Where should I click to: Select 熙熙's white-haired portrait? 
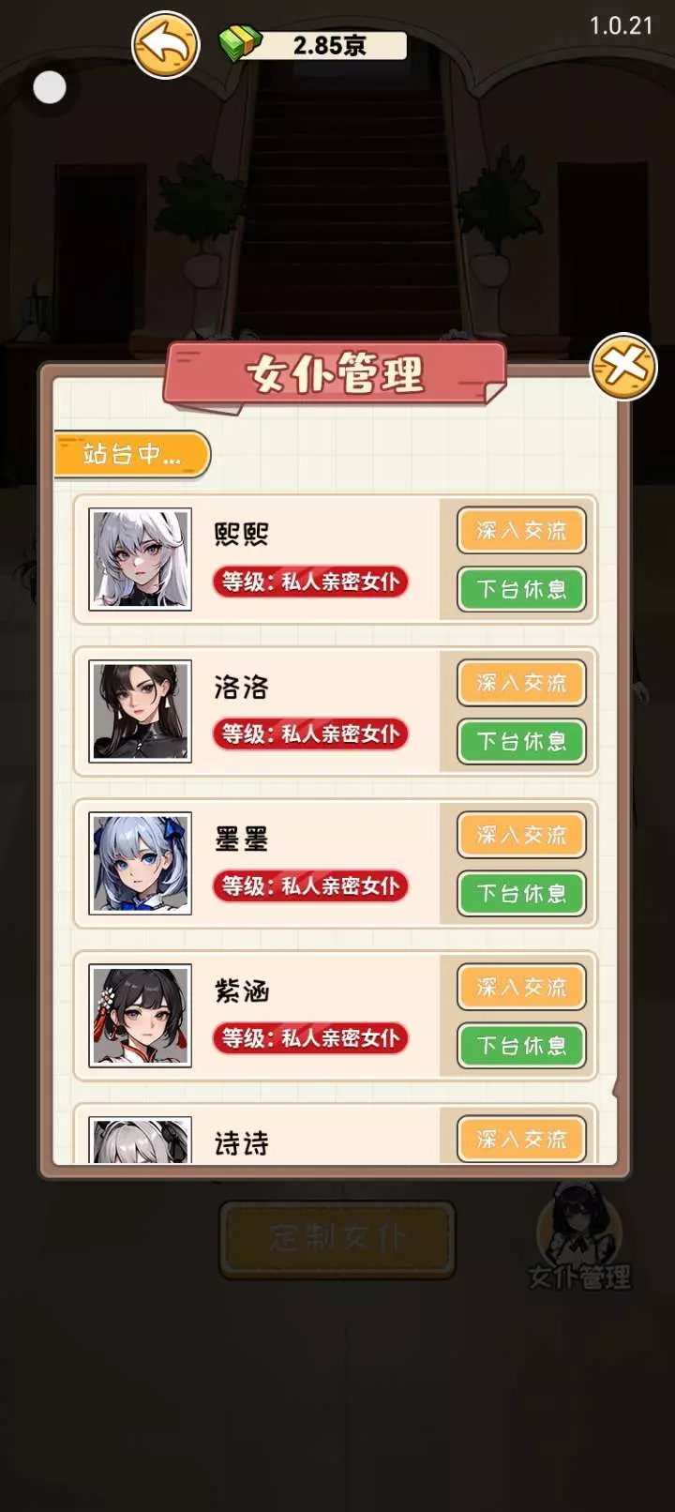141,559
